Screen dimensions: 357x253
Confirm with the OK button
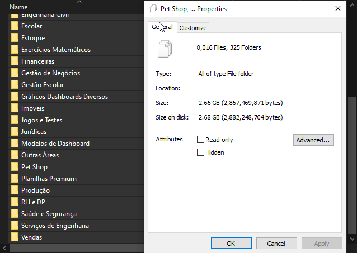coord(231,244)
